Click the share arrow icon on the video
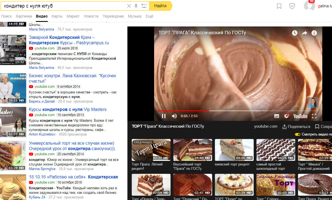Image resolution: width=332 pixels, height=200 pixels. point(304,33)
